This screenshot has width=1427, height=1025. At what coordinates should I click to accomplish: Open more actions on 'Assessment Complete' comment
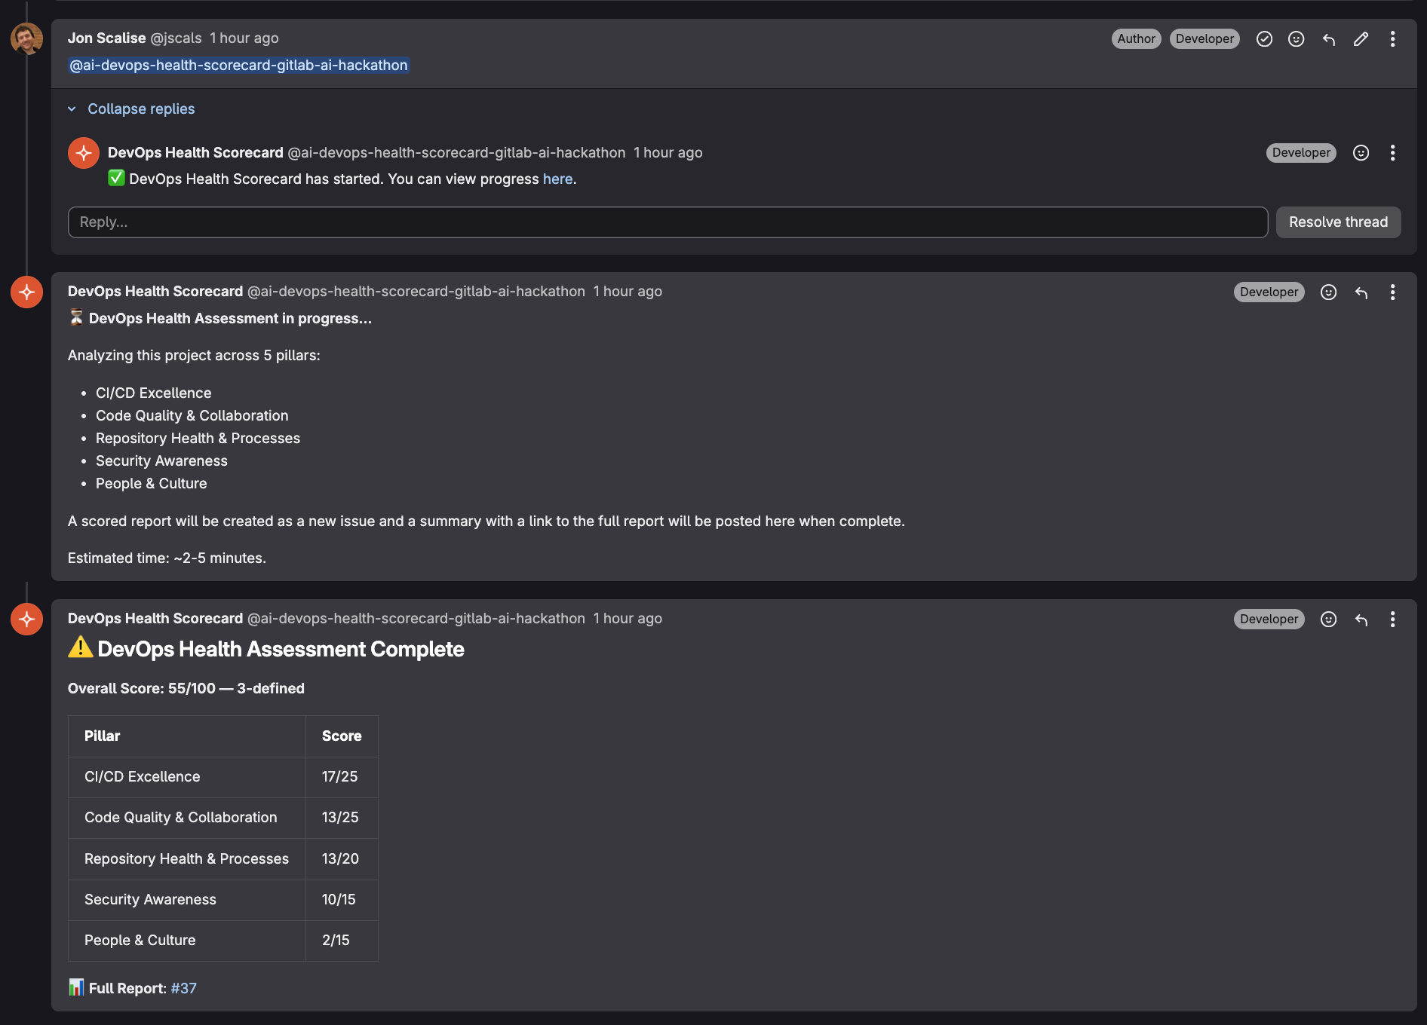(1392, 620)
